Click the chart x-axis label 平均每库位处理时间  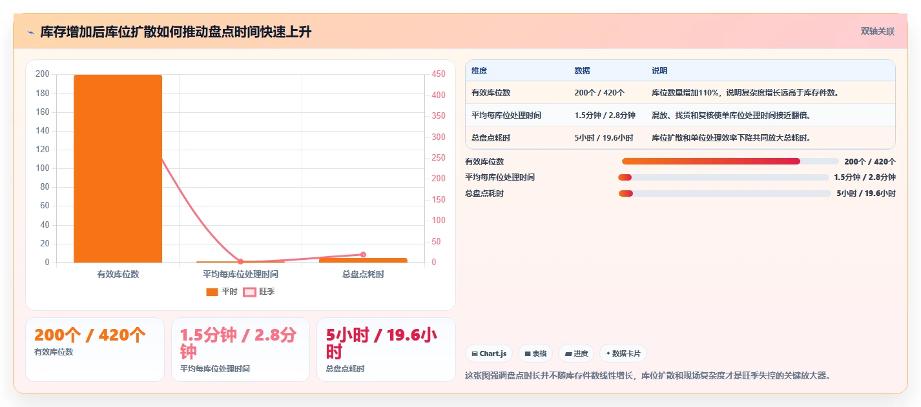coord(240,274)
